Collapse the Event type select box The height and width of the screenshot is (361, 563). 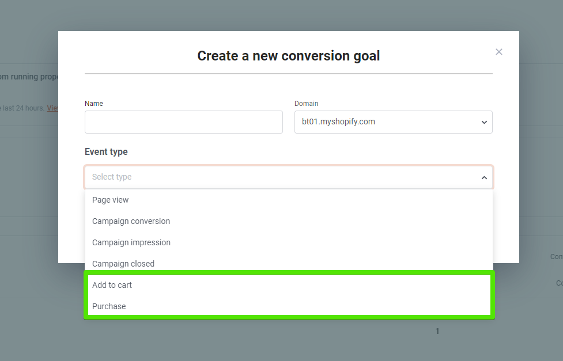coord(289,177)
